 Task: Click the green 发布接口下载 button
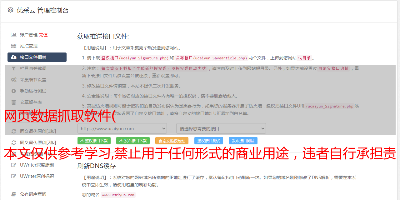(x=133, y=141)
